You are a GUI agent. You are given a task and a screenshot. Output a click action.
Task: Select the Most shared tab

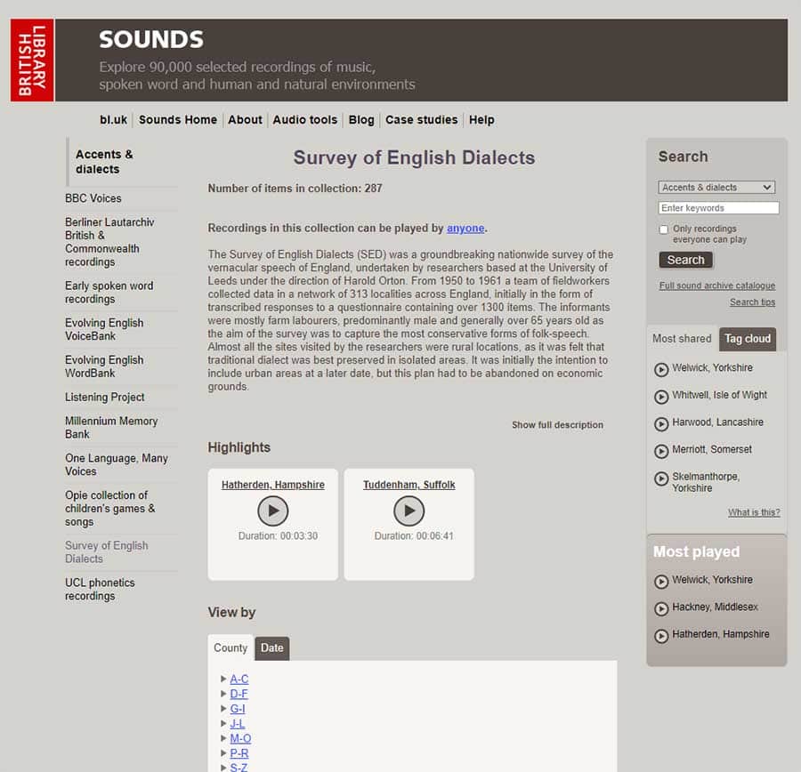[x=682, y=339]
